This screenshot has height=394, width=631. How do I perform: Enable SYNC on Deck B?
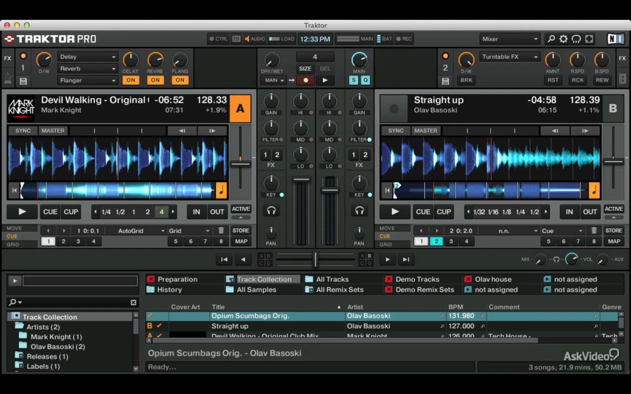(396, 131)
